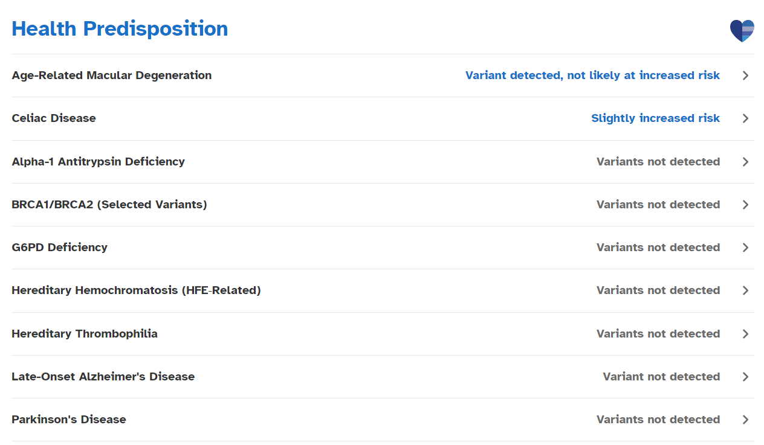This screenshot has height=445, width=764.
Task: Open Celiac Disease row chevron
Action: [x=745, y=118]
